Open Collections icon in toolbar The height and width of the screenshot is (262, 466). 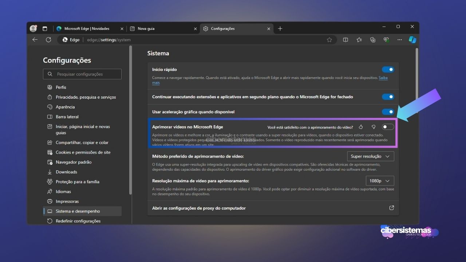(x=373, y=40)
